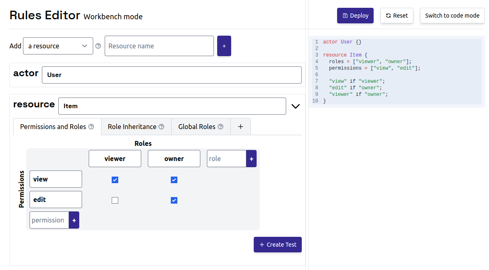This screenshot has height=270, width=489.
Task: Uncheck edit permission for owner role
Action: point(174,200)
